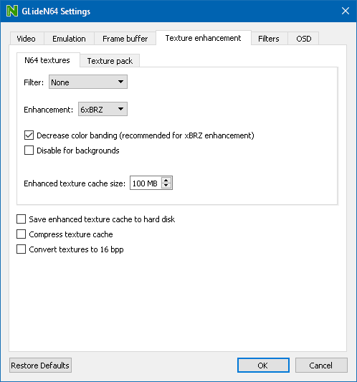The image size is (357, 382).
Task: Close the GLideN64 Settings window
Action: click(x=346, y=11)
